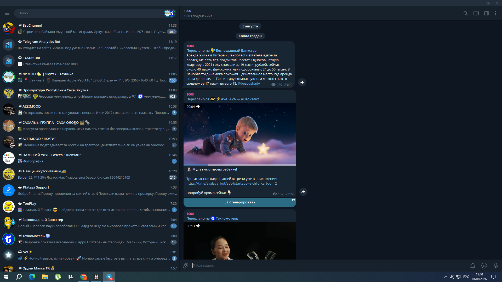Click the TonPlay duck avatar
This screenshot has height=282, width=502.
click(x=9, y=207)
